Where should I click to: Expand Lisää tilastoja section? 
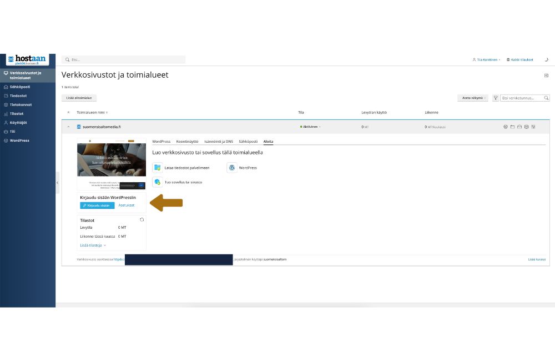93,245
